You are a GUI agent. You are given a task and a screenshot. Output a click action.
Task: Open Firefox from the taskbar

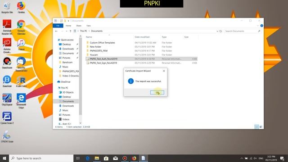pos(134,158)
